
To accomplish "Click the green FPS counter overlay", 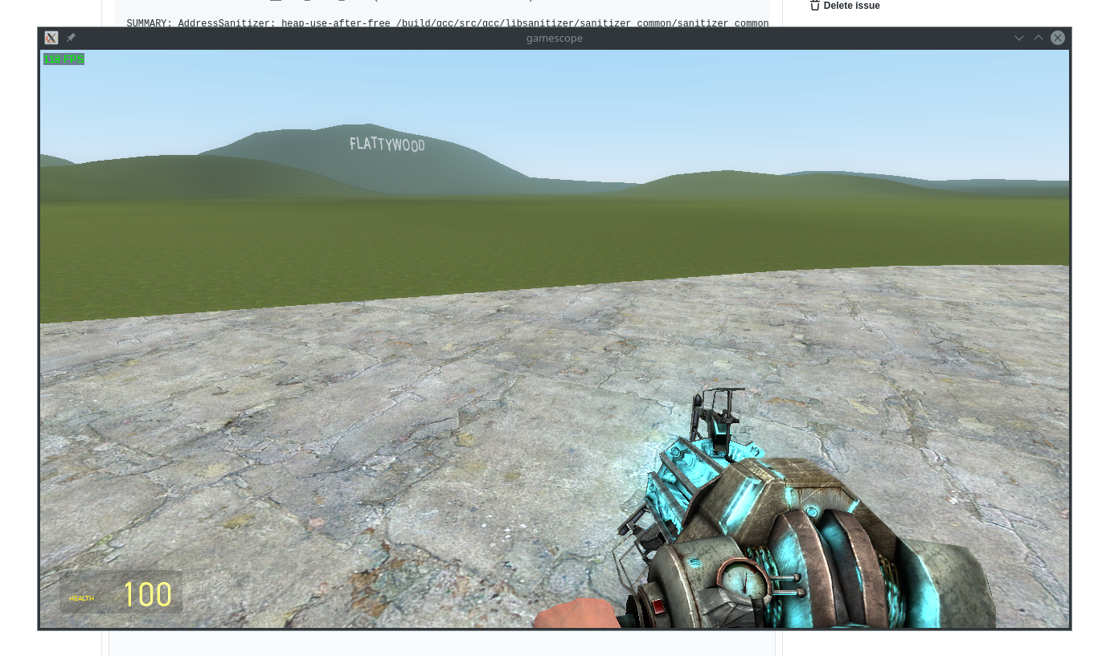I will 64,59.
